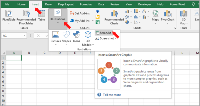
Task: Click the Visio Data Visualizer add-in icon
Action: [x=98, y=11]
